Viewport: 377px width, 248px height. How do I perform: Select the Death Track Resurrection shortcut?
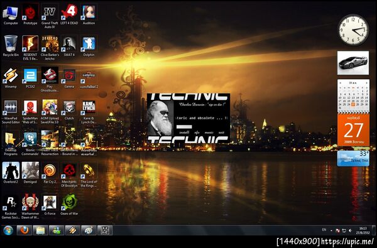(x=50, y=143)
